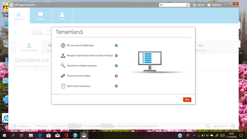Open Microsoft Edge from the taskbar

40,135
